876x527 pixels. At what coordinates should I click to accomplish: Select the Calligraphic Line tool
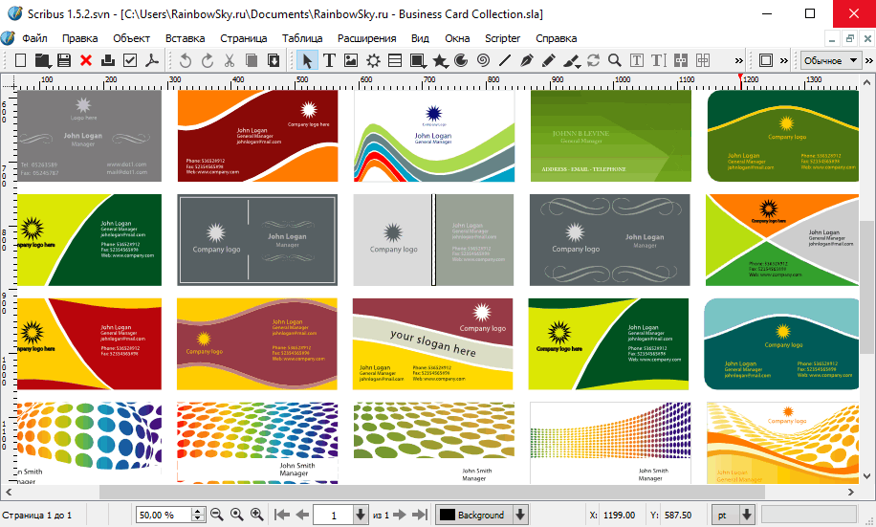pos(571,60)
